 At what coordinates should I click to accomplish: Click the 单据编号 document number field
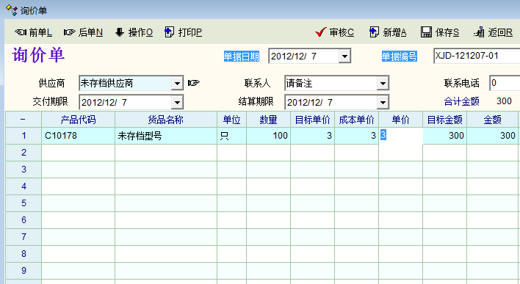point(477,56)
